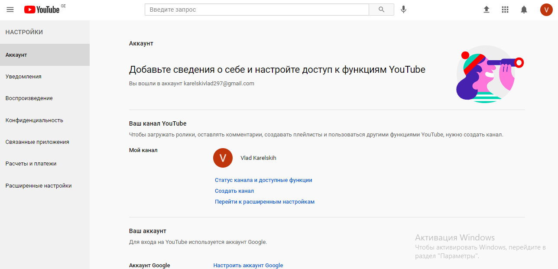Activate voice search microphone
The width and height of the screenshot is (558, 269).
[403, 10]
